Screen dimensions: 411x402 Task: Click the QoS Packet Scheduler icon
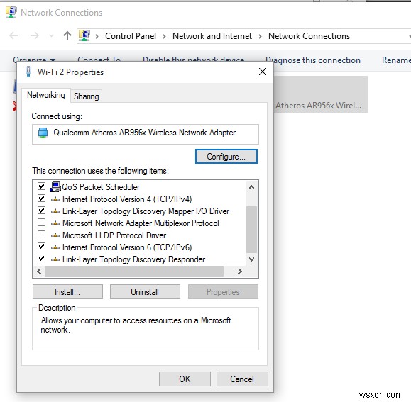[x=55, y=187]
